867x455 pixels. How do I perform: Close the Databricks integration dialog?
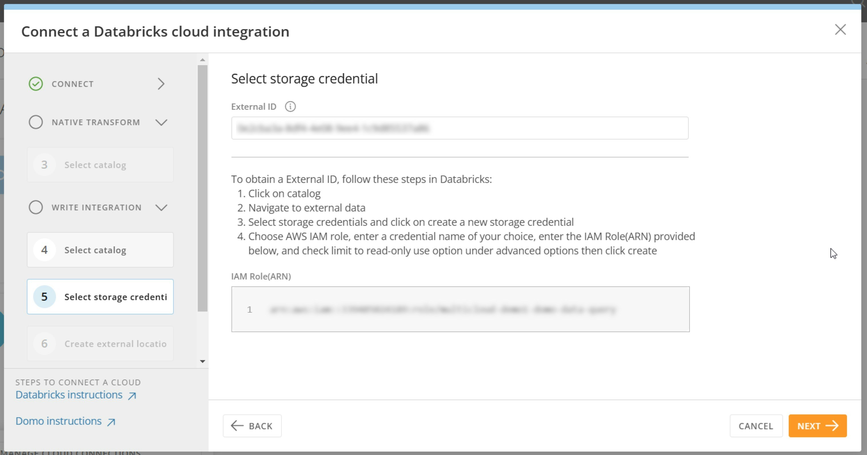(x=840, y=30)
